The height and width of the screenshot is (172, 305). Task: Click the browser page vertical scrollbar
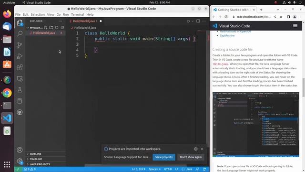(x=304, y=87)
